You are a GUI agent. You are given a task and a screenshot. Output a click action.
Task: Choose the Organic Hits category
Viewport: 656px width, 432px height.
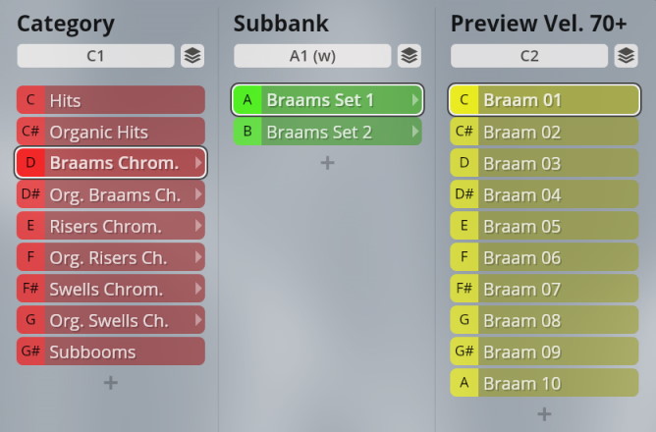pos(111,132)
